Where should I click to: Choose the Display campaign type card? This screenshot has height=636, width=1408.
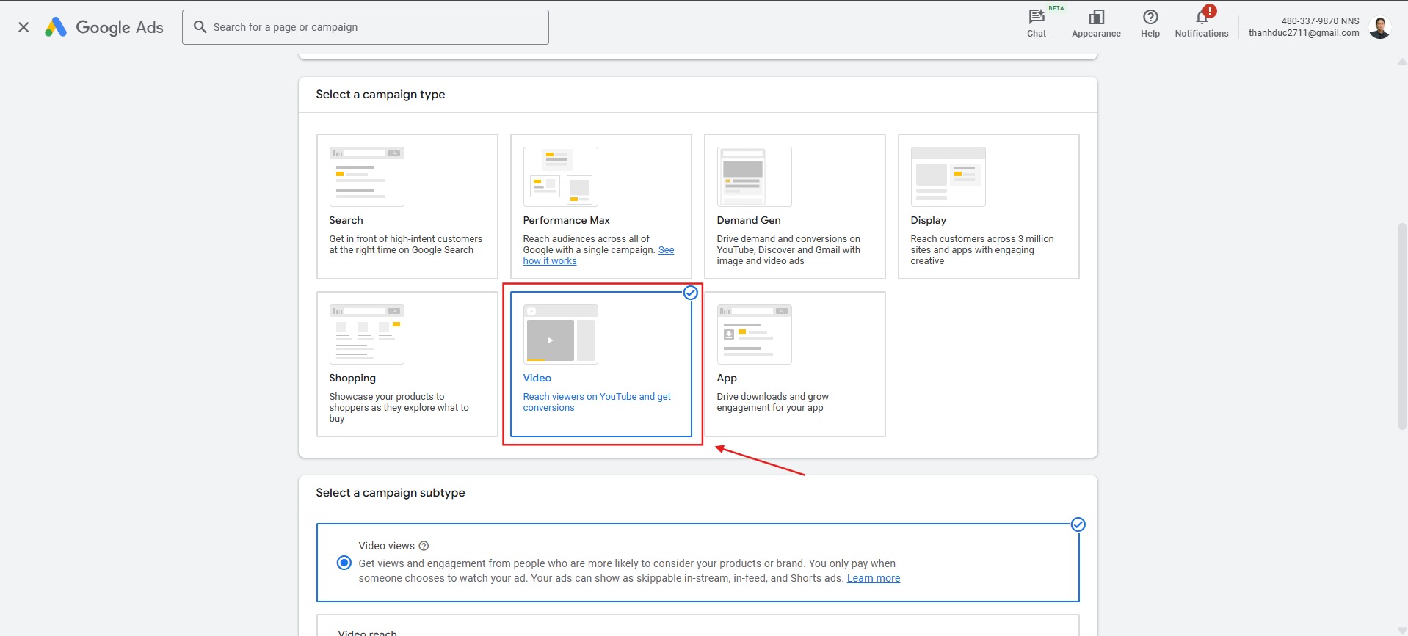pyautogui.click(x=988, y=206)
